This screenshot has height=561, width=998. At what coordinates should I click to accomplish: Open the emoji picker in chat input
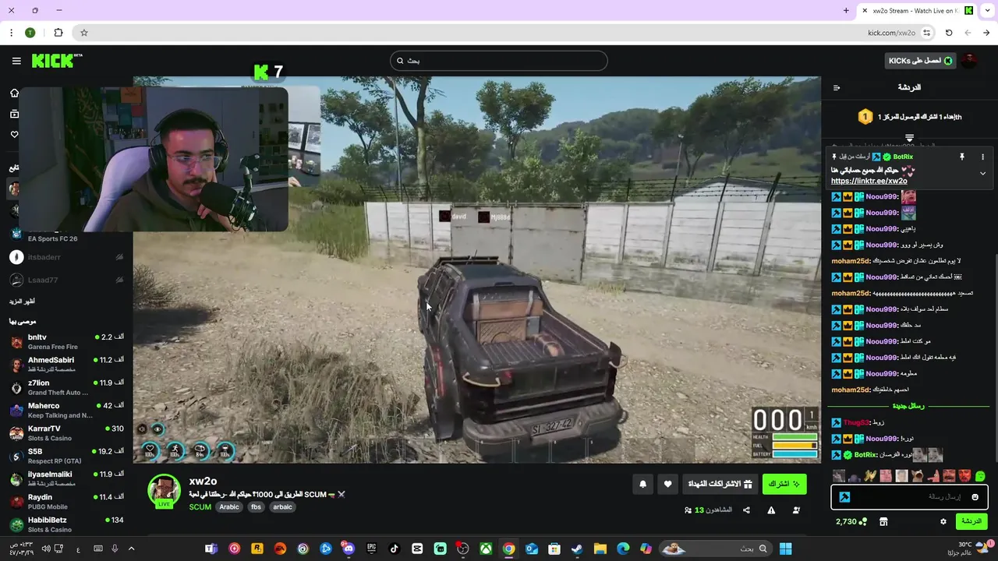click(975, 497)
